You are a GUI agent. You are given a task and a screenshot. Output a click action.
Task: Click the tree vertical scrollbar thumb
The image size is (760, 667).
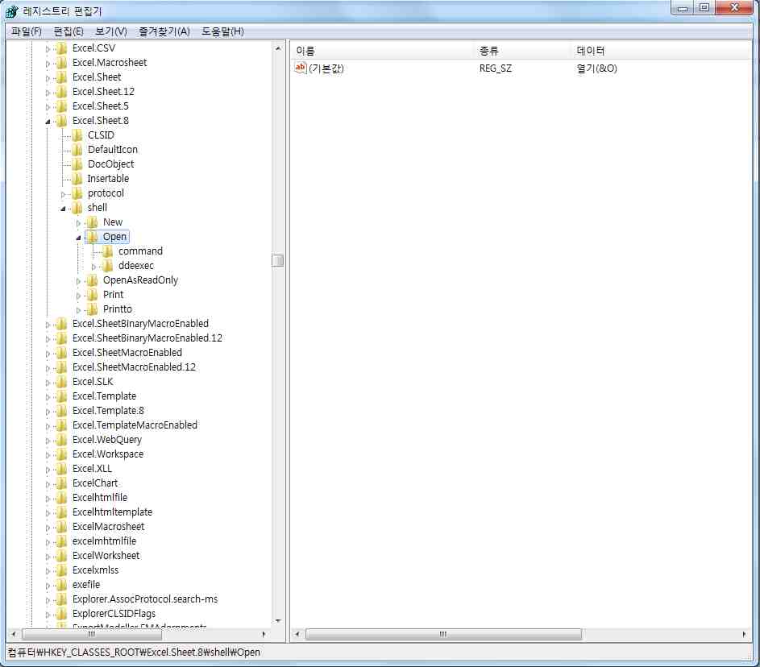[278, 261]
